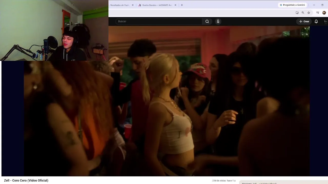Open the Chrome profile avatar
The width and height of the screenshot is (328, 184).
[x=324, y=13]
